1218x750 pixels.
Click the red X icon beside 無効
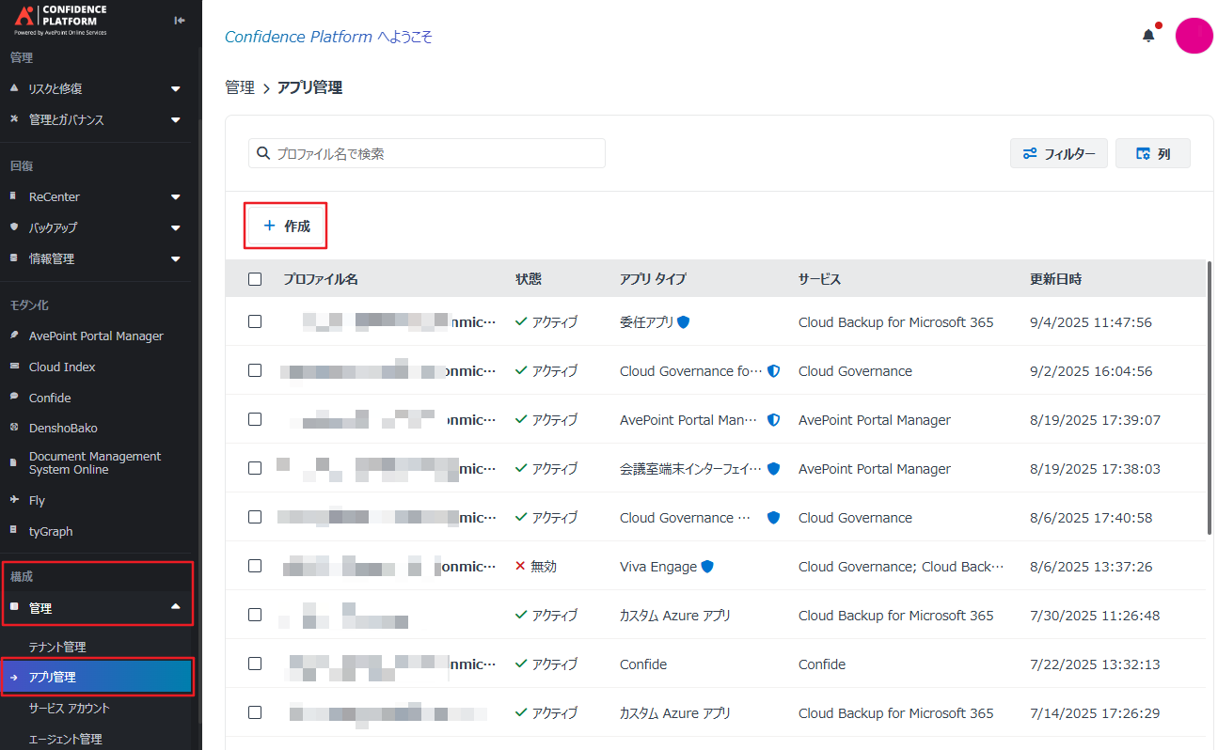pyautogui.click(x=520, y=567)
